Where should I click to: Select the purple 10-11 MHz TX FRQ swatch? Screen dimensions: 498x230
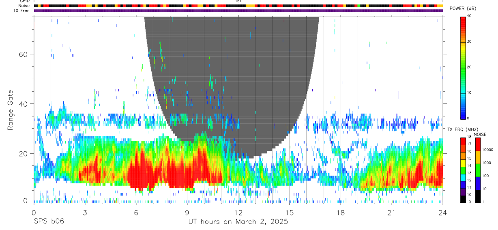(463, 191)
